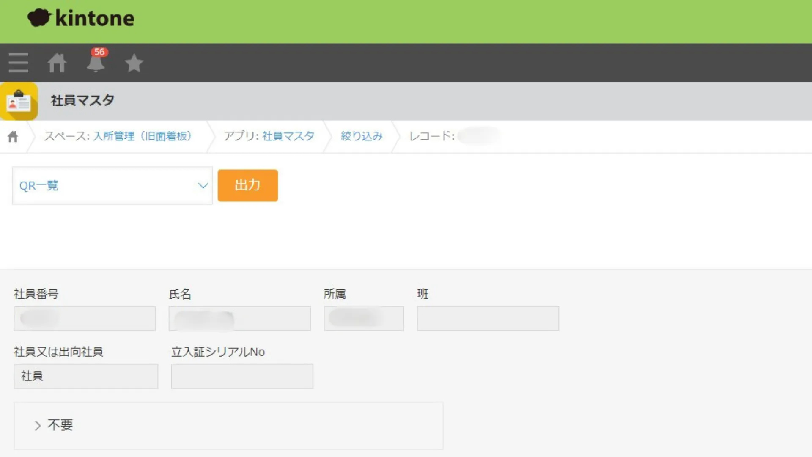Viewport: 812px width, 457px height.
Task: Click the 絞り込み breadcrumb link
Action: point(362,136)
